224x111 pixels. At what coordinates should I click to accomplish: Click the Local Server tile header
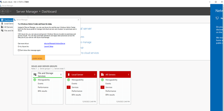point(81,74)
